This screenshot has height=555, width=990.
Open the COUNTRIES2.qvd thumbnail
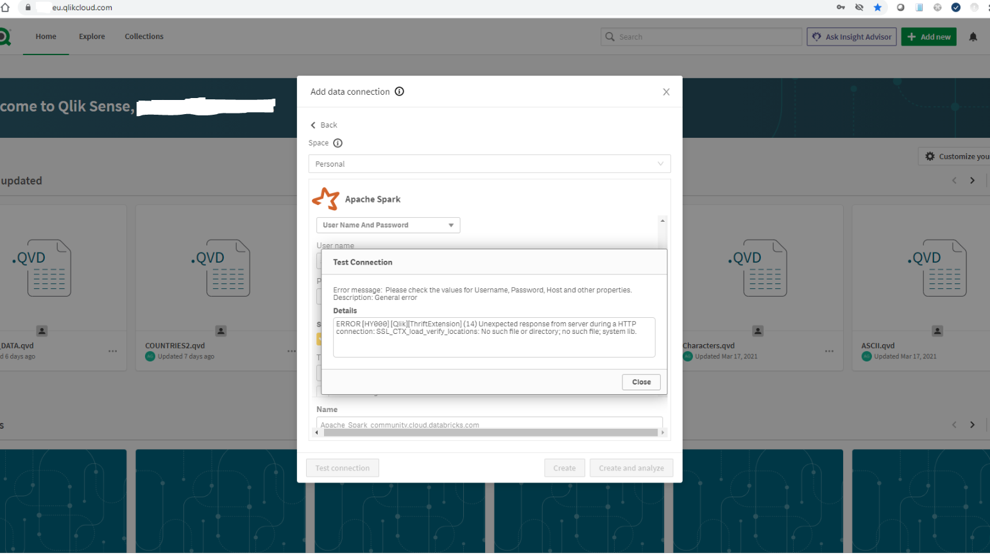click(221, 268)
